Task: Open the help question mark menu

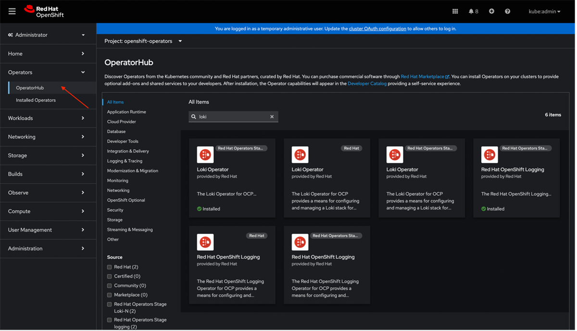Action: click(x=507, y=11)
